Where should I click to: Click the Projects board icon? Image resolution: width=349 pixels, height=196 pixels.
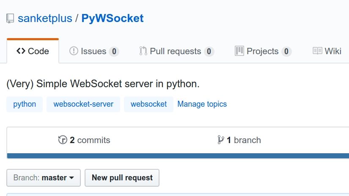point(239,51)
